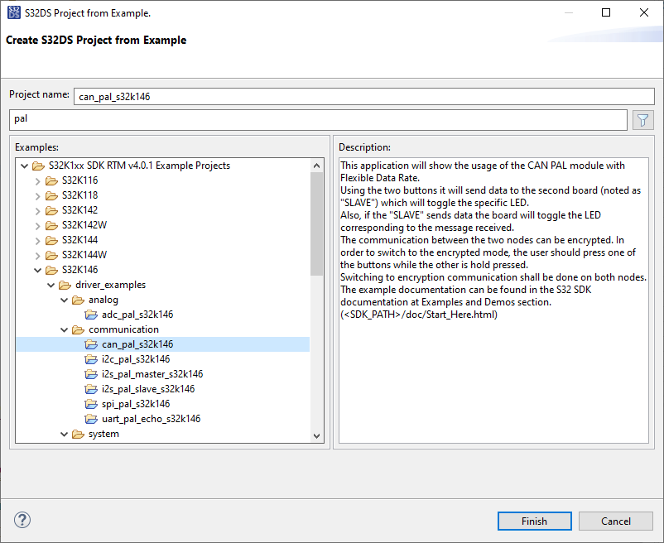Expand the S32K142W tree node
The image size is (664, 543).
coord(38,226)
